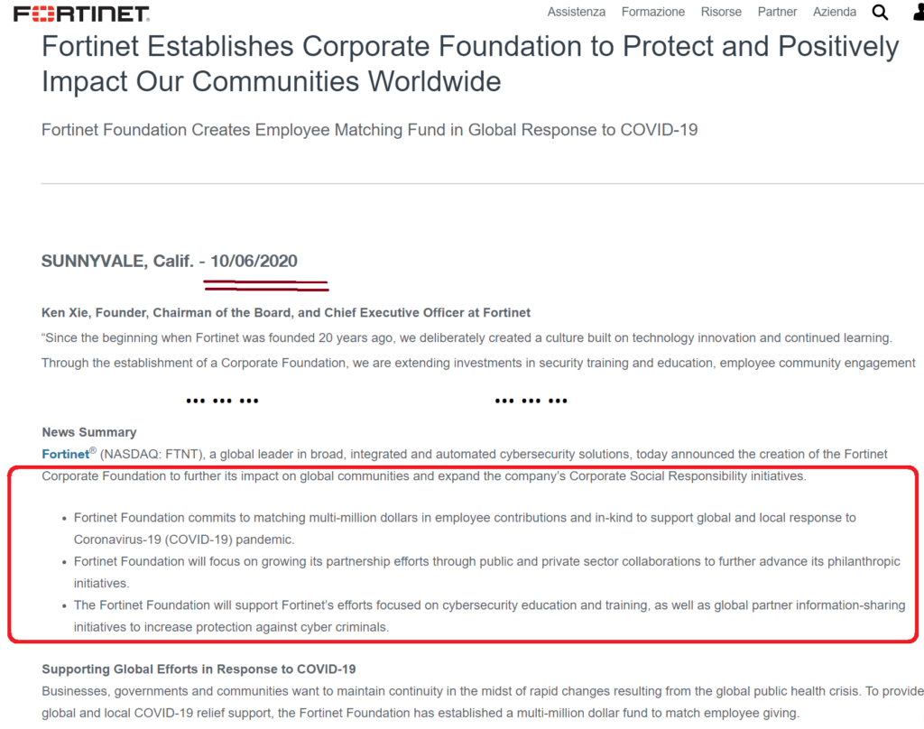Image resolution: width=924 pixels, height=729 pixels.
Task: Click the Supporting Global Efforts heading
Action: pyautogui.click(x=199, y=669)
